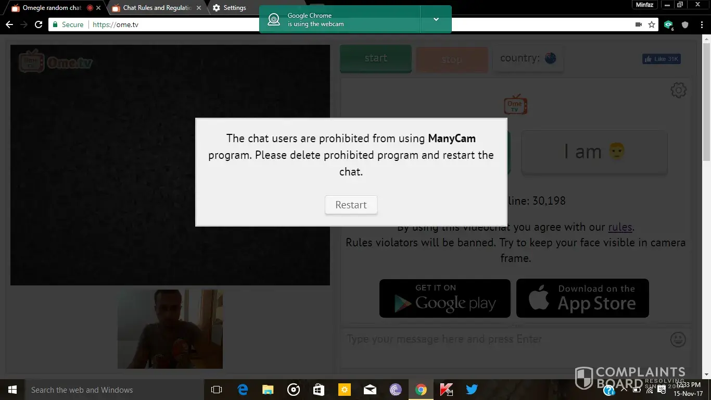The image size is (711, 400).
Task: Open the purple spiral BitTorrent taskbar icon
Action: click(396, 390)
